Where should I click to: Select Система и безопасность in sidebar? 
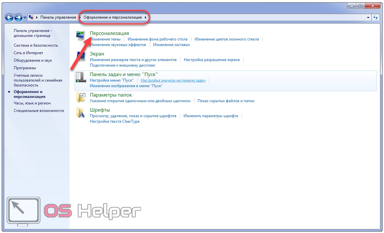pyautogui.click(x=36, y=45)
